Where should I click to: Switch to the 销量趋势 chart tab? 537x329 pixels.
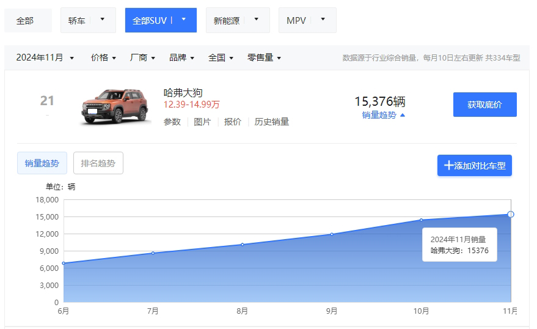click(42, 163)
